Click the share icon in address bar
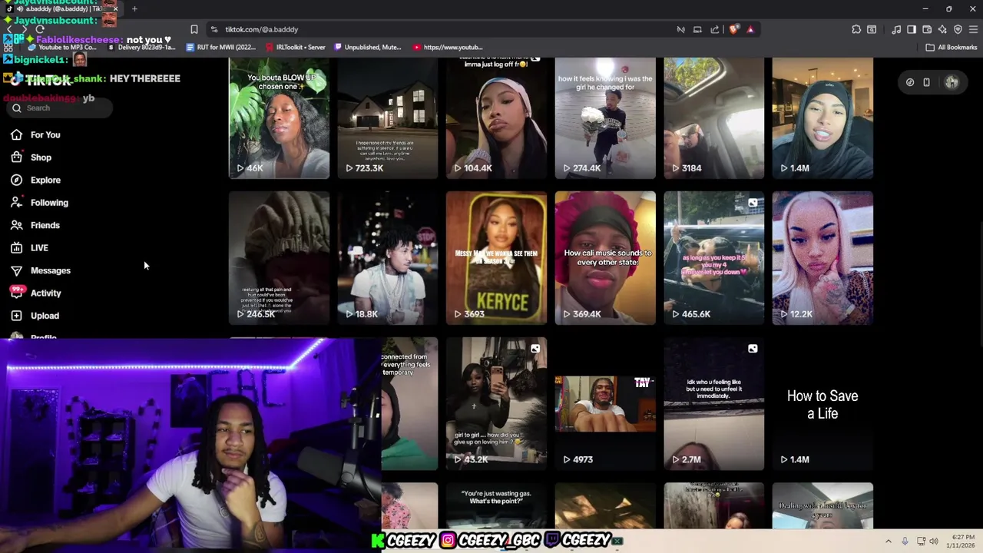This screenshot has height=553, width=983. tap(715, 29)
